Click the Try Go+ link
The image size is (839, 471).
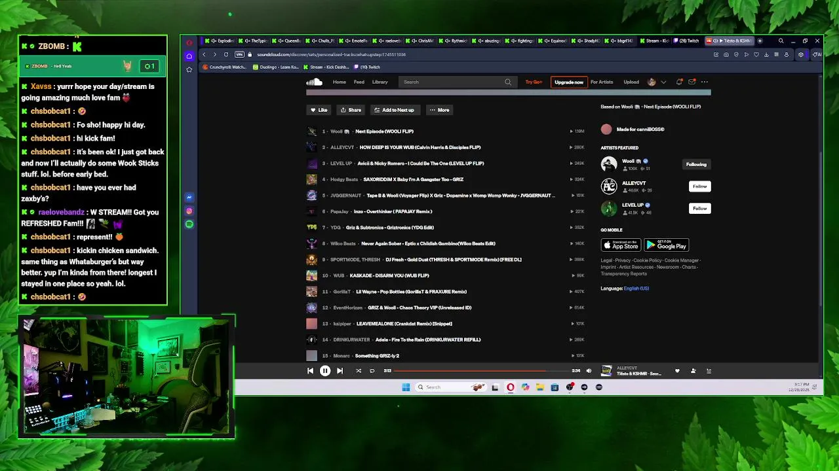click(x=534, y=82)
